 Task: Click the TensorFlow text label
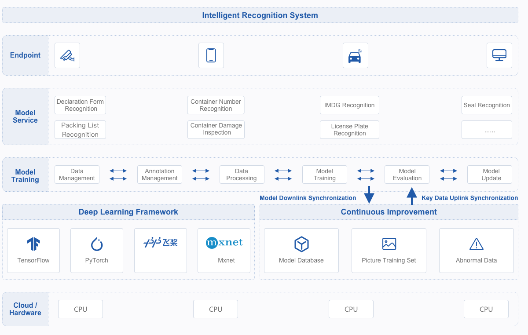pyautogui.click(x=33, y=260)
